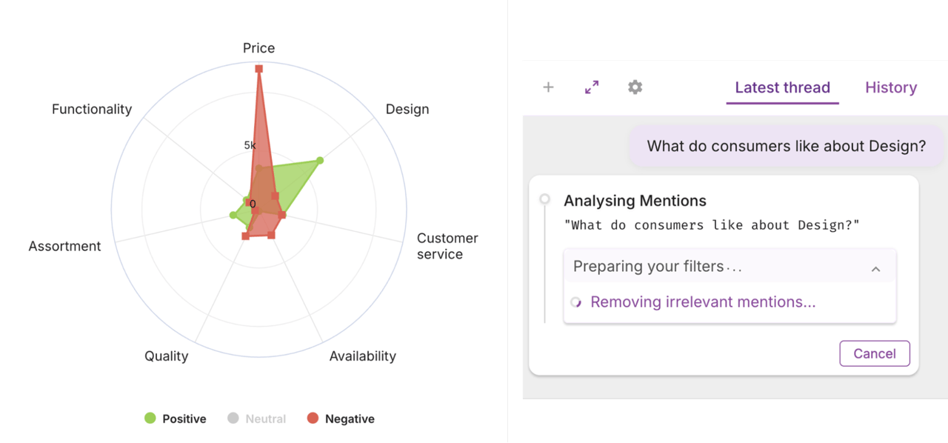Click the Assortment positive data point marker
The width and height of the screenshot is (948, 443).
(233, 216)
